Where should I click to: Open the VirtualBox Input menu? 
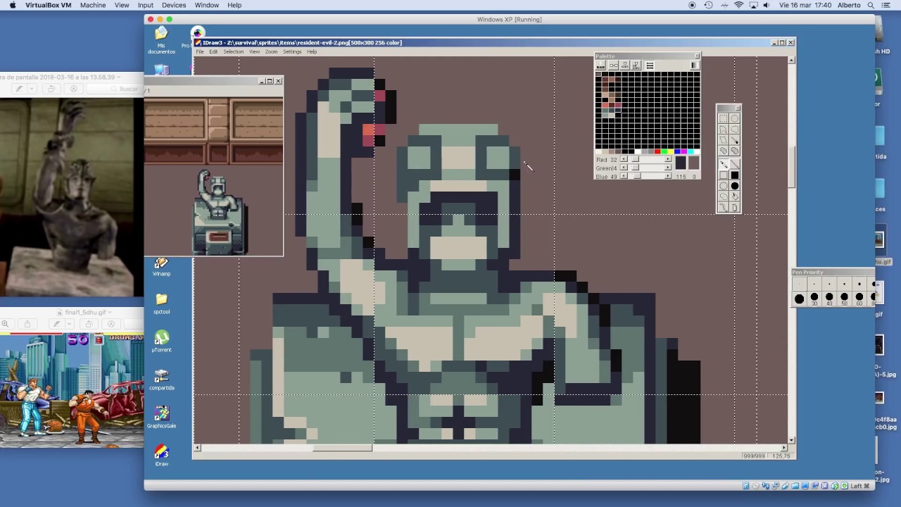point(145,5)
